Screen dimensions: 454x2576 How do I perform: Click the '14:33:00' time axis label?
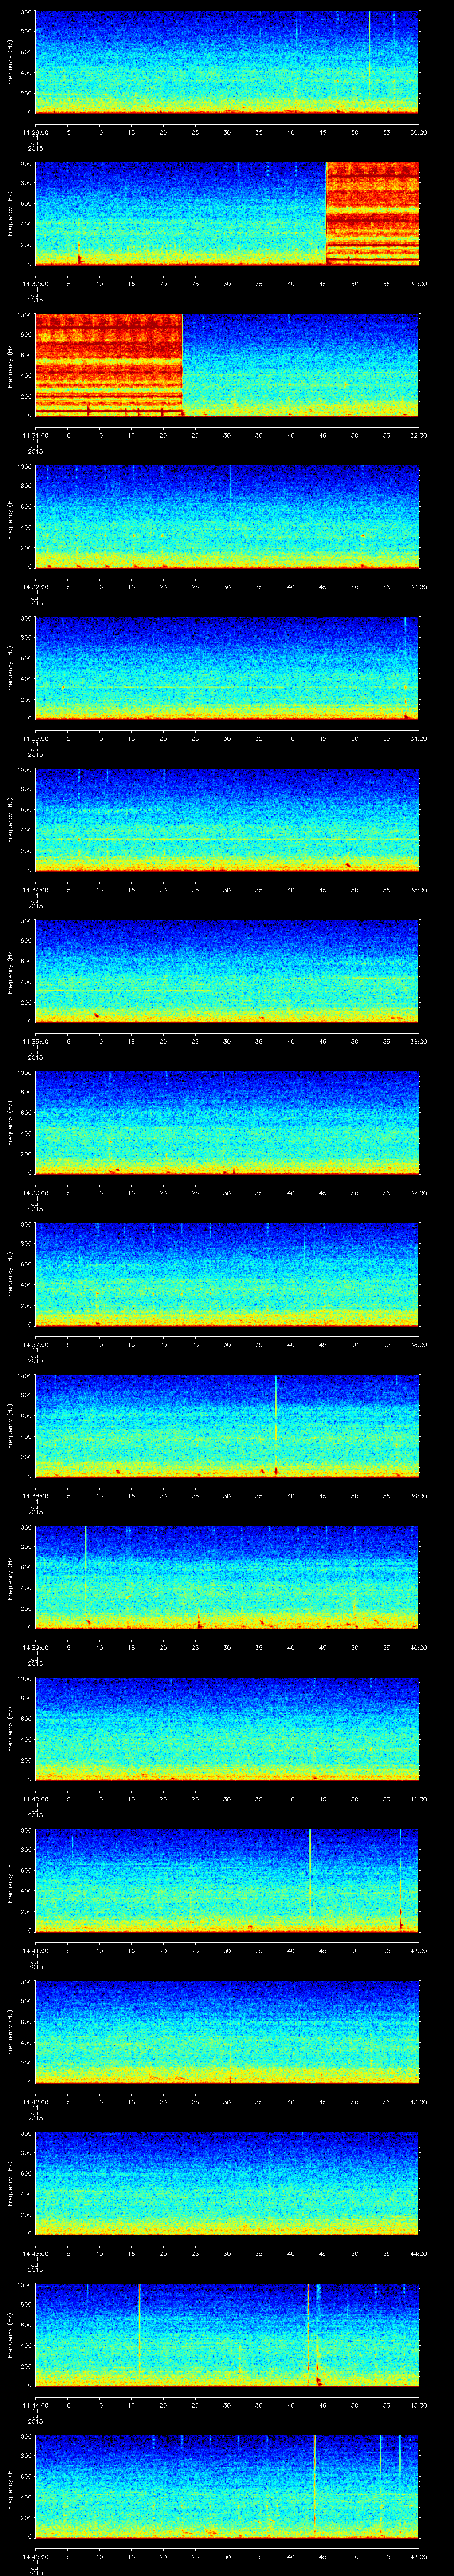tap(35, 739)
